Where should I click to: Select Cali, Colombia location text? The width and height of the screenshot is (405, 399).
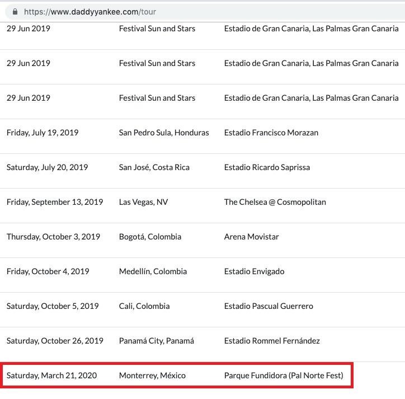(144, 306)
